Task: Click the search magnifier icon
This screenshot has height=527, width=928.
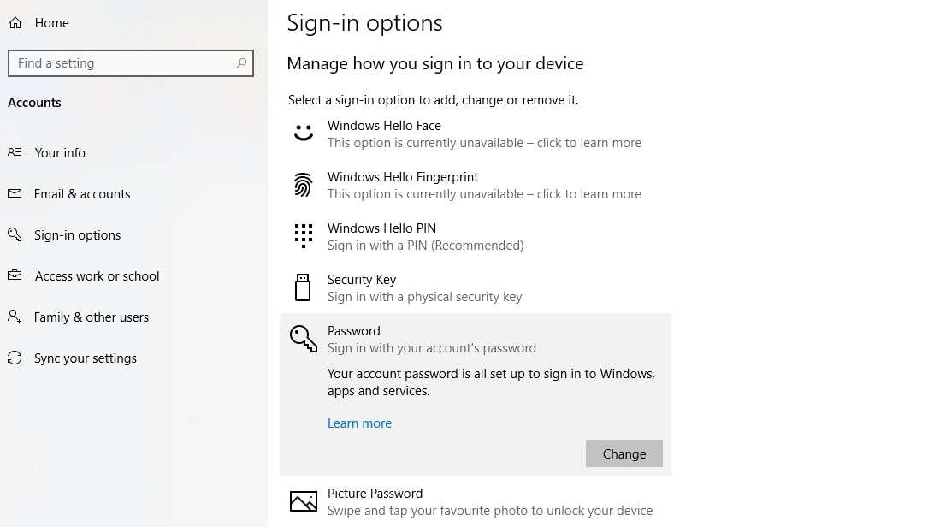Action: [241, 63]
